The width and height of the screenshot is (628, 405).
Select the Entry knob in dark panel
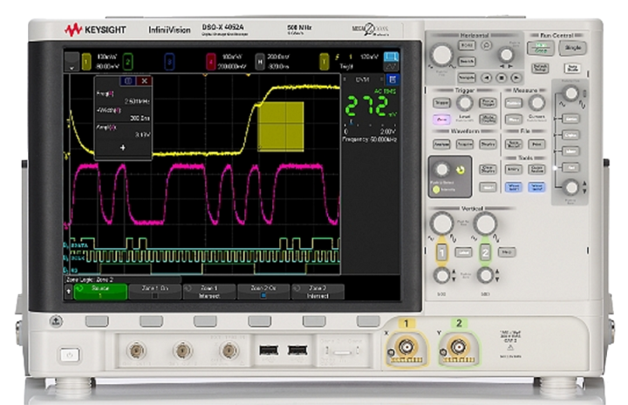pyautogui.click(x=442, y=169)
